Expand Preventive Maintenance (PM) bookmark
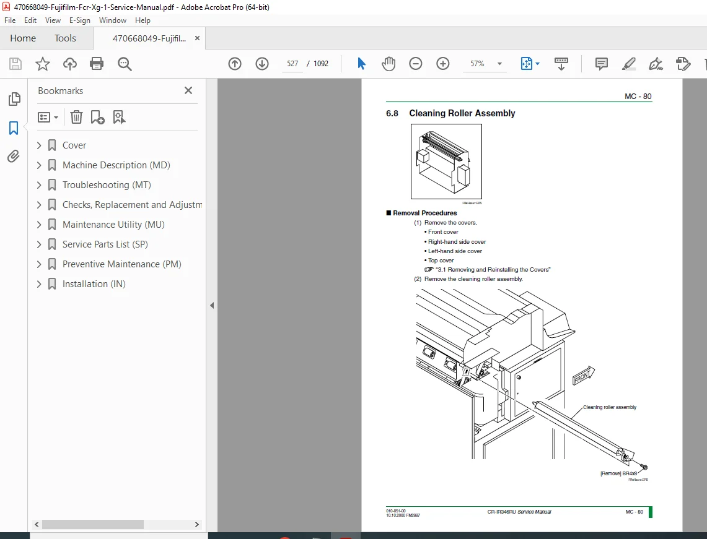 (39, 264)
